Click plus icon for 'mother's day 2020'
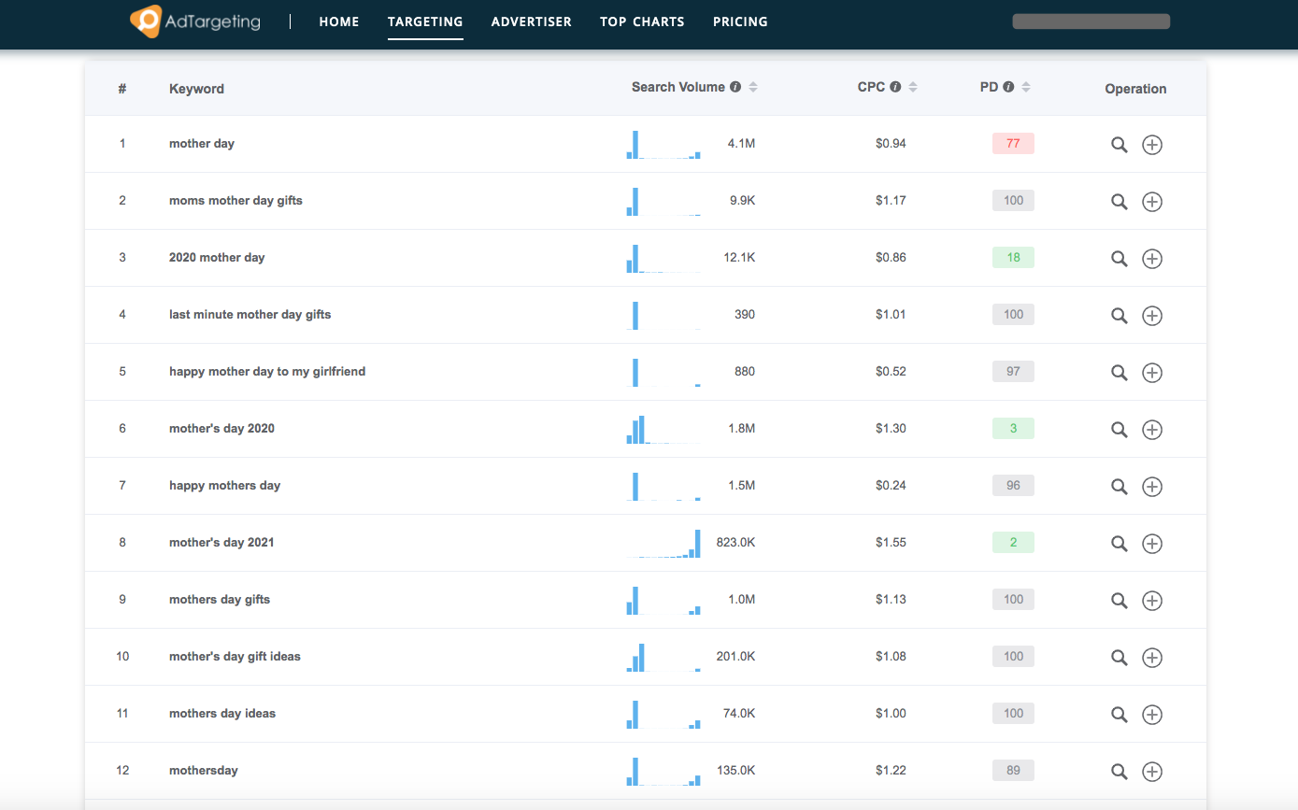1298x810 pixels. click(x=1152, y=430)
